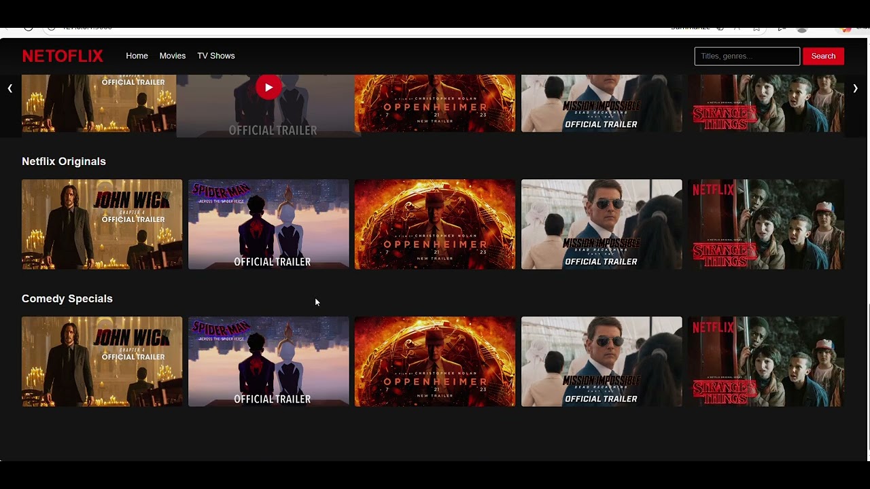Select Oppenheimer under Netflix Originals
The height and width of the screenshot is (489, 870).
click(435, 224)
